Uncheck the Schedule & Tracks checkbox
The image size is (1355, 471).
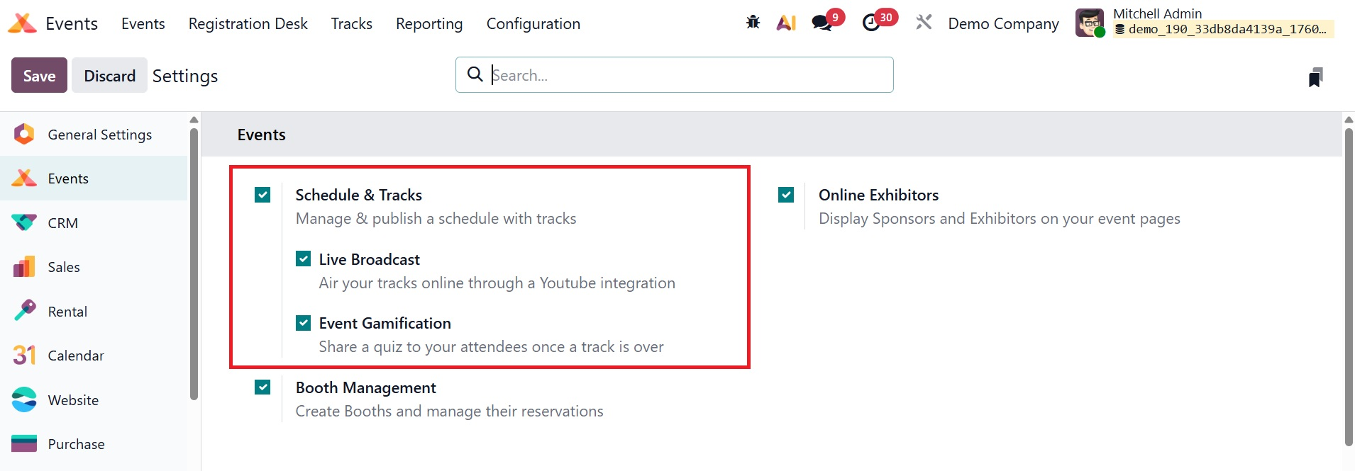pos(262,195)
